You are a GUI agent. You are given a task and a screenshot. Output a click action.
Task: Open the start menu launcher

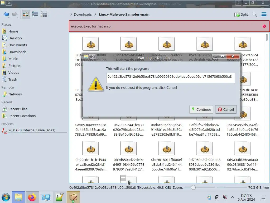pos(6,197)
